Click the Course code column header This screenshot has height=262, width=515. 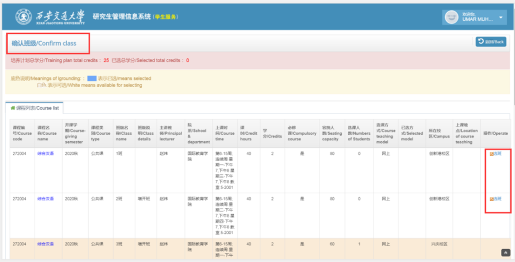(x=22, y=134)
